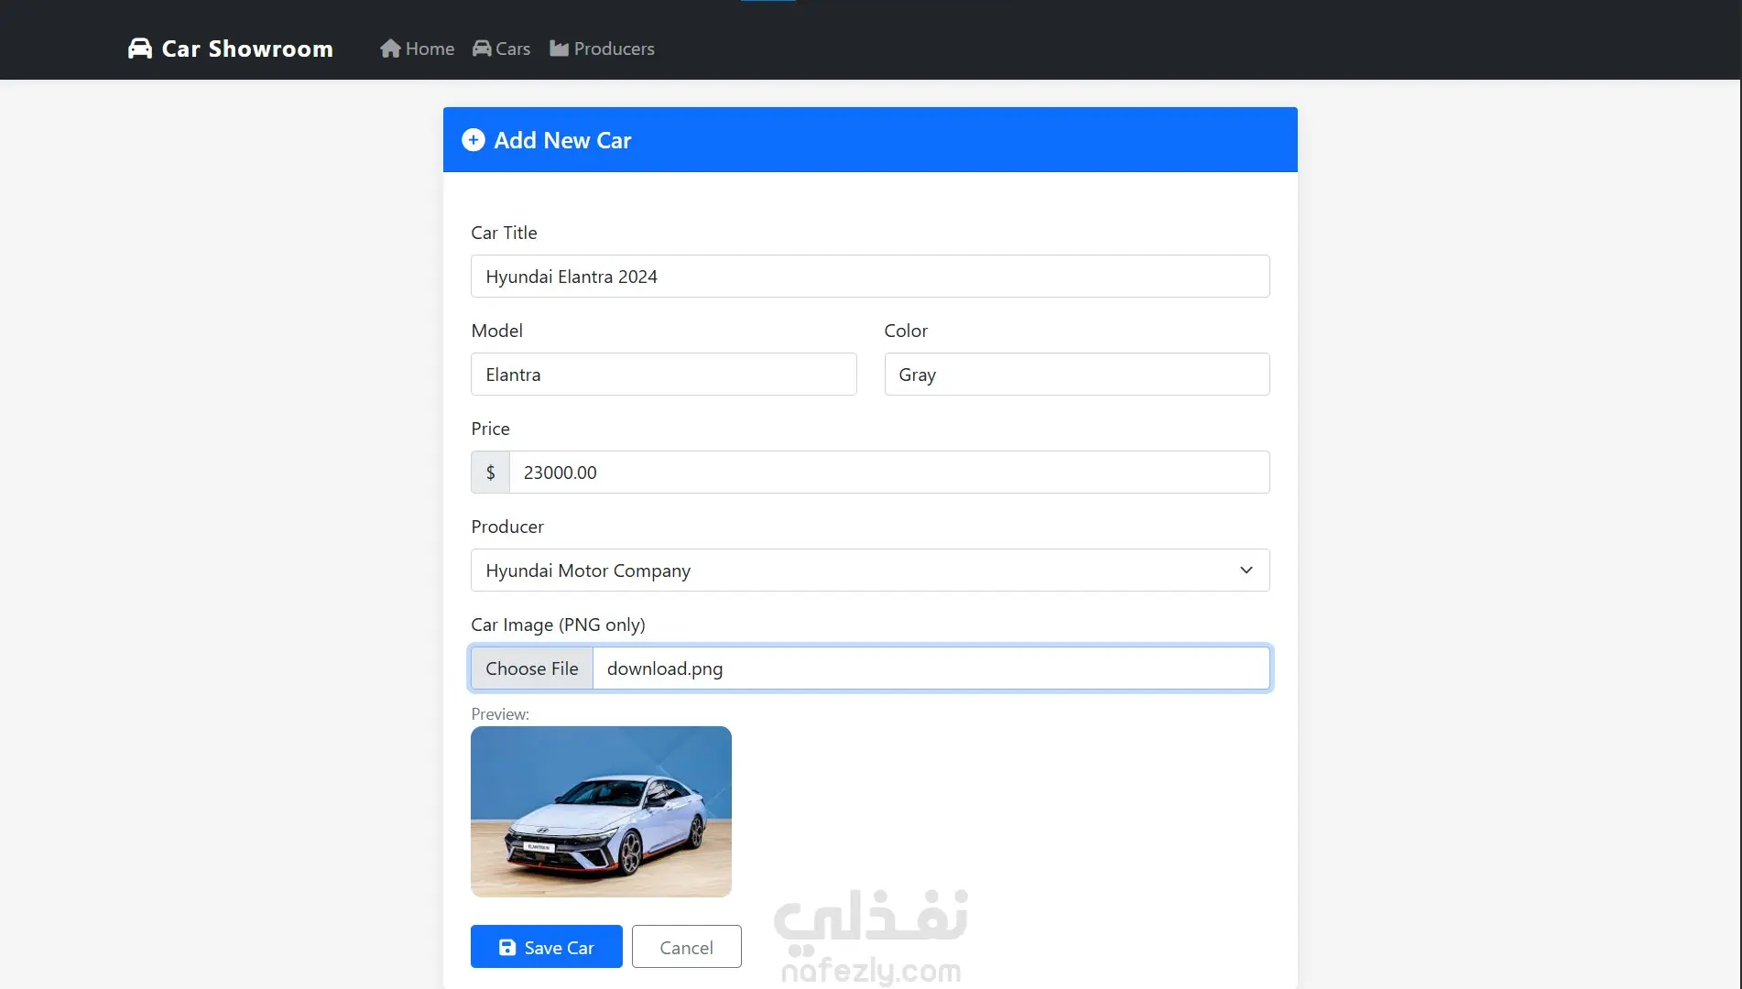Click the car logo icon in navbar
Viewport: 1742px width, 989px height.
[140, 49]
